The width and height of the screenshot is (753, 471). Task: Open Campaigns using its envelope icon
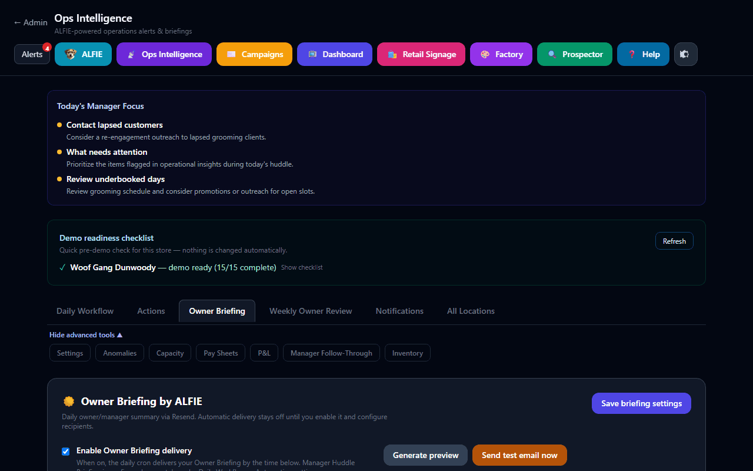[x=231, y=54]
